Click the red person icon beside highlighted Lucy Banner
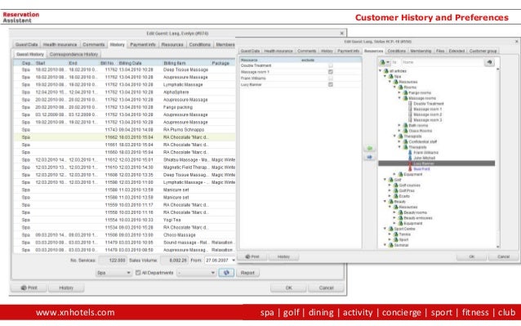521x326 pixels. (410, 163)
